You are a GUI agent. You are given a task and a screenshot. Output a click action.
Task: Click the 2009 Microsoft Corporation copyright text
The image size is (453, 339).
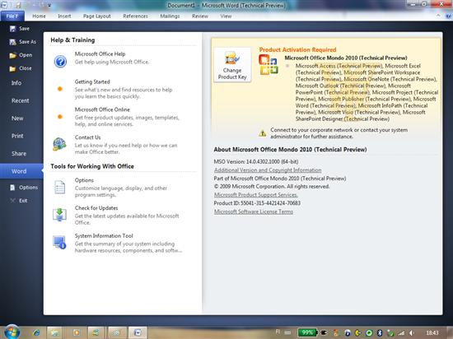click(x=272, y=187)
